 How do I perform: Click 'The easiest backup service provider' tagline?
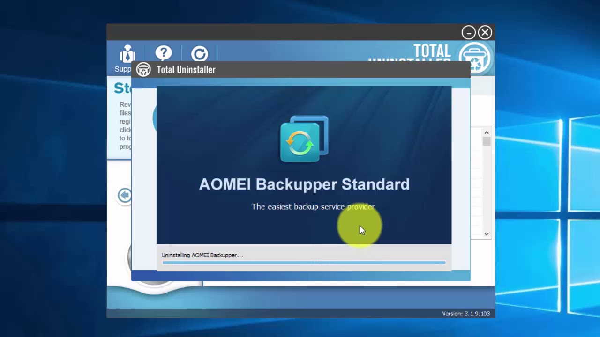pyautogui.click(x=313, y=207)
